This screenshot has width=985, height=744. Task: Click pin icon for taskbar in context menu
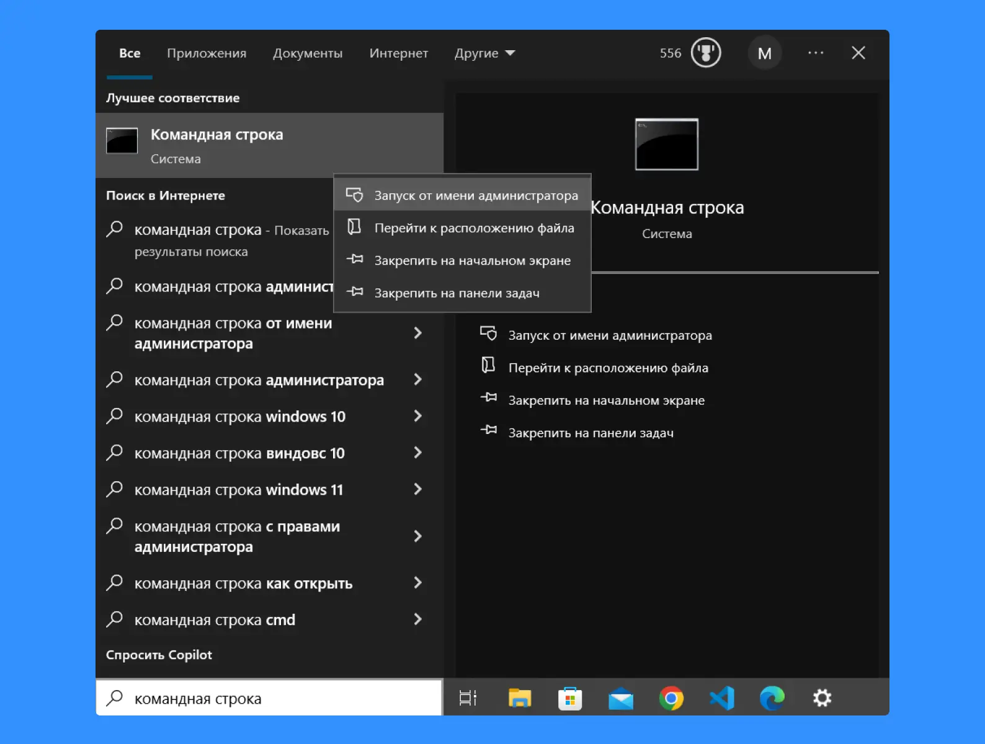tap(355, 291)
